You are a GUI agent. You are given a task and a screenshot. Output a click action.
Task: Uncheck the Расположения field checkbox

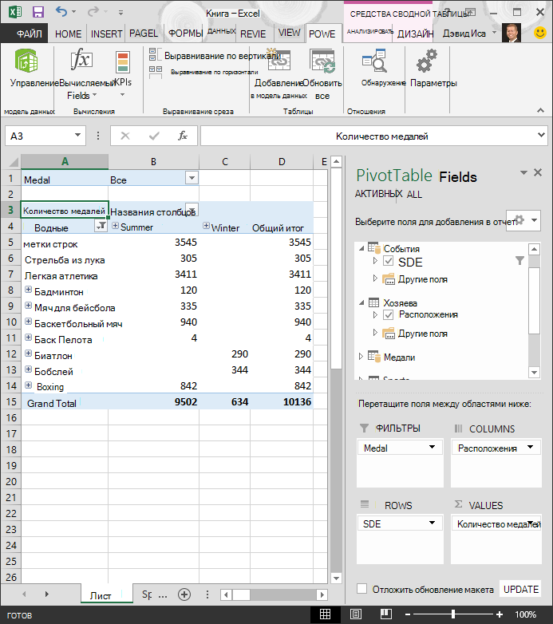point(389,314)
